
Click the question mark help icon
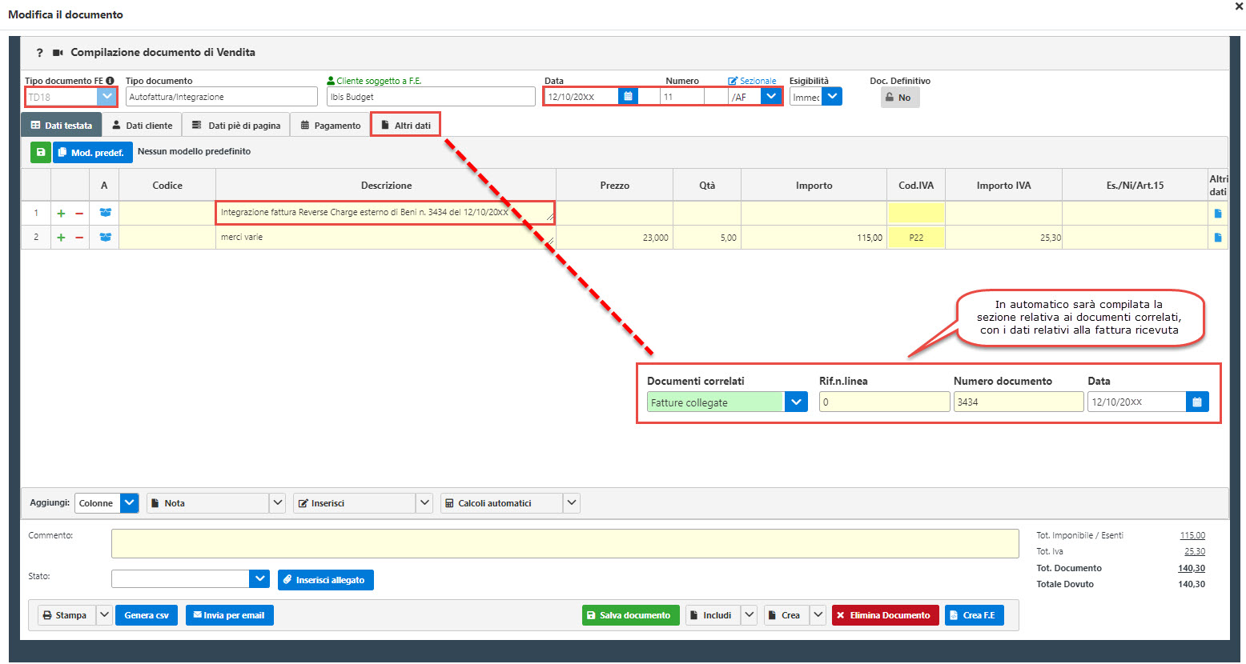coord(40,53)
